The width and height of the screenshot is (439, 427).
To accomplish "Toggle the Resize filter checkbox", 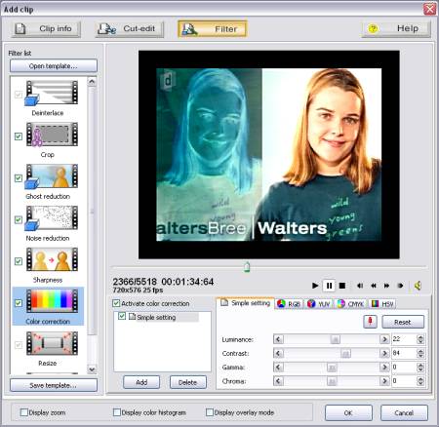I will pos(19,344).
